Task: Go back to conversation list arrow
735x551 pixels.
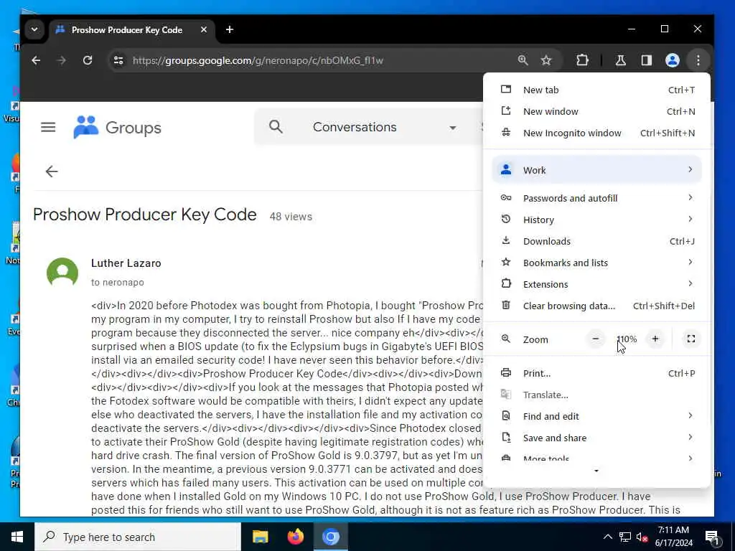Action: tap(52, 171)
